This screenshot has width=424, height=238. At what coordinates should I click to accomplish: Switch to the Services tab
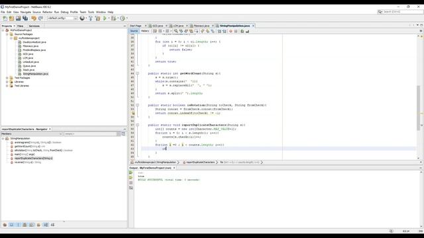click(x=34, y=26)
